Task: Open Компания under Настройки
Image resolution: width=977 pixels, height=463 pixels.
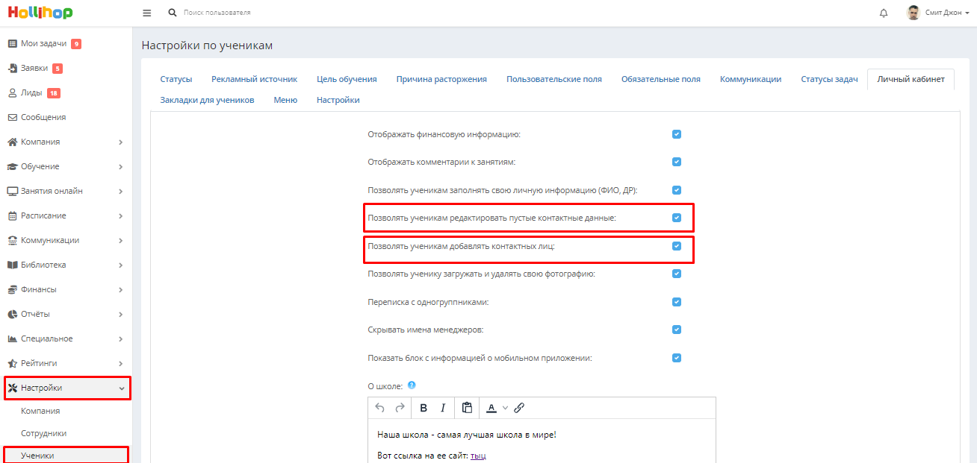Action: [40, 411]
